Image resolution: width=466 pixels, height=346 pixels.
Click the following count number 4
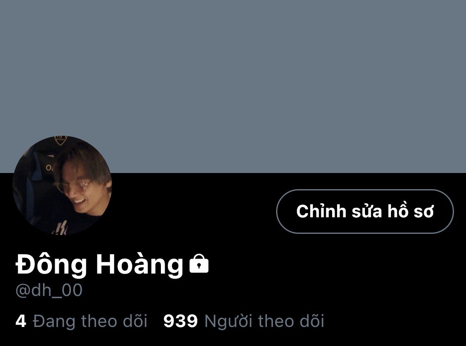point(20,321)
